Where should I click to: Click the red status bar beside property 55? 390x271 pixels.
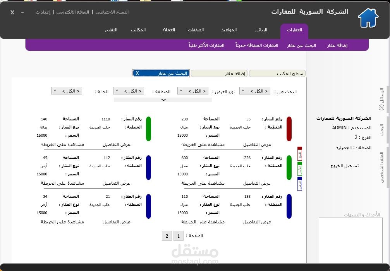289,129
